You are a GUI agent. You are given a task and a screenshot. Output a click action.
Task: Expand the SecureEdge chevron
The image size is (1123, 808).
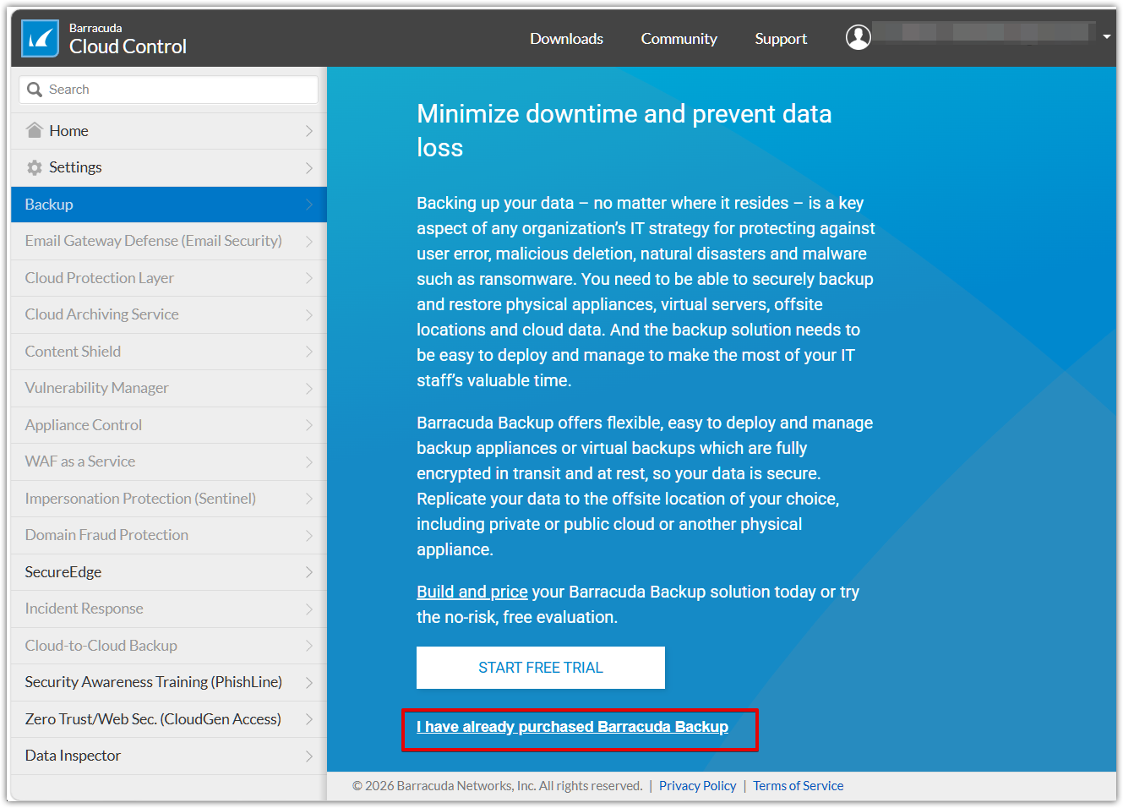[x=309, y=572]
